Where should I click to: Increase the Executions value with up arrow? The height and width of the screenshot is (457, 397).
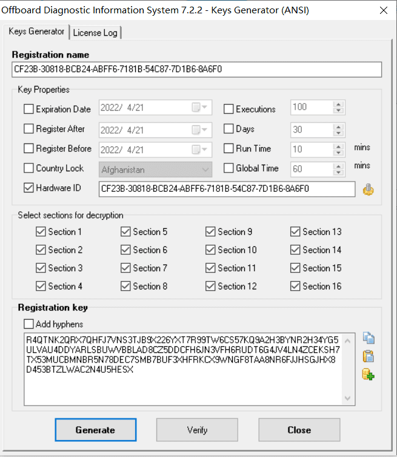(x=339, y=105)
